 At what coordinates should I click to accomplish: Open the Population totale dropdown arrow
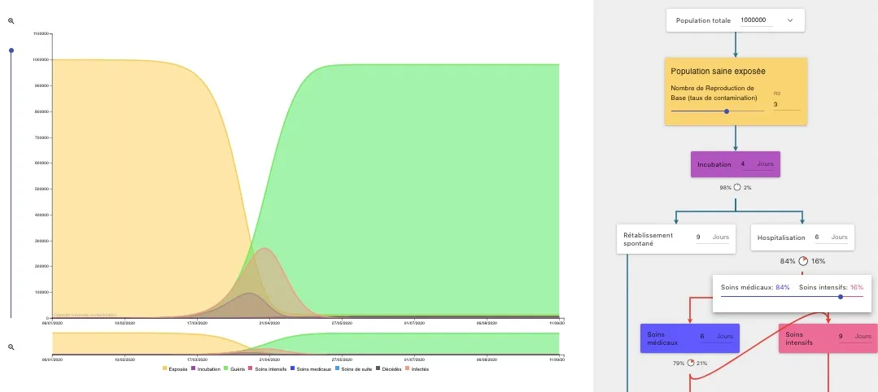coord(789,20)
